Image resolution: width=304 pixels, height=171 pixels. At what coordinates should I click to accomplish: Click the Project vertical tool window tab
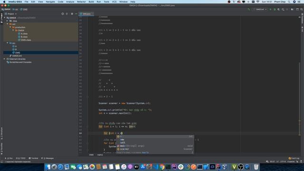1,18
